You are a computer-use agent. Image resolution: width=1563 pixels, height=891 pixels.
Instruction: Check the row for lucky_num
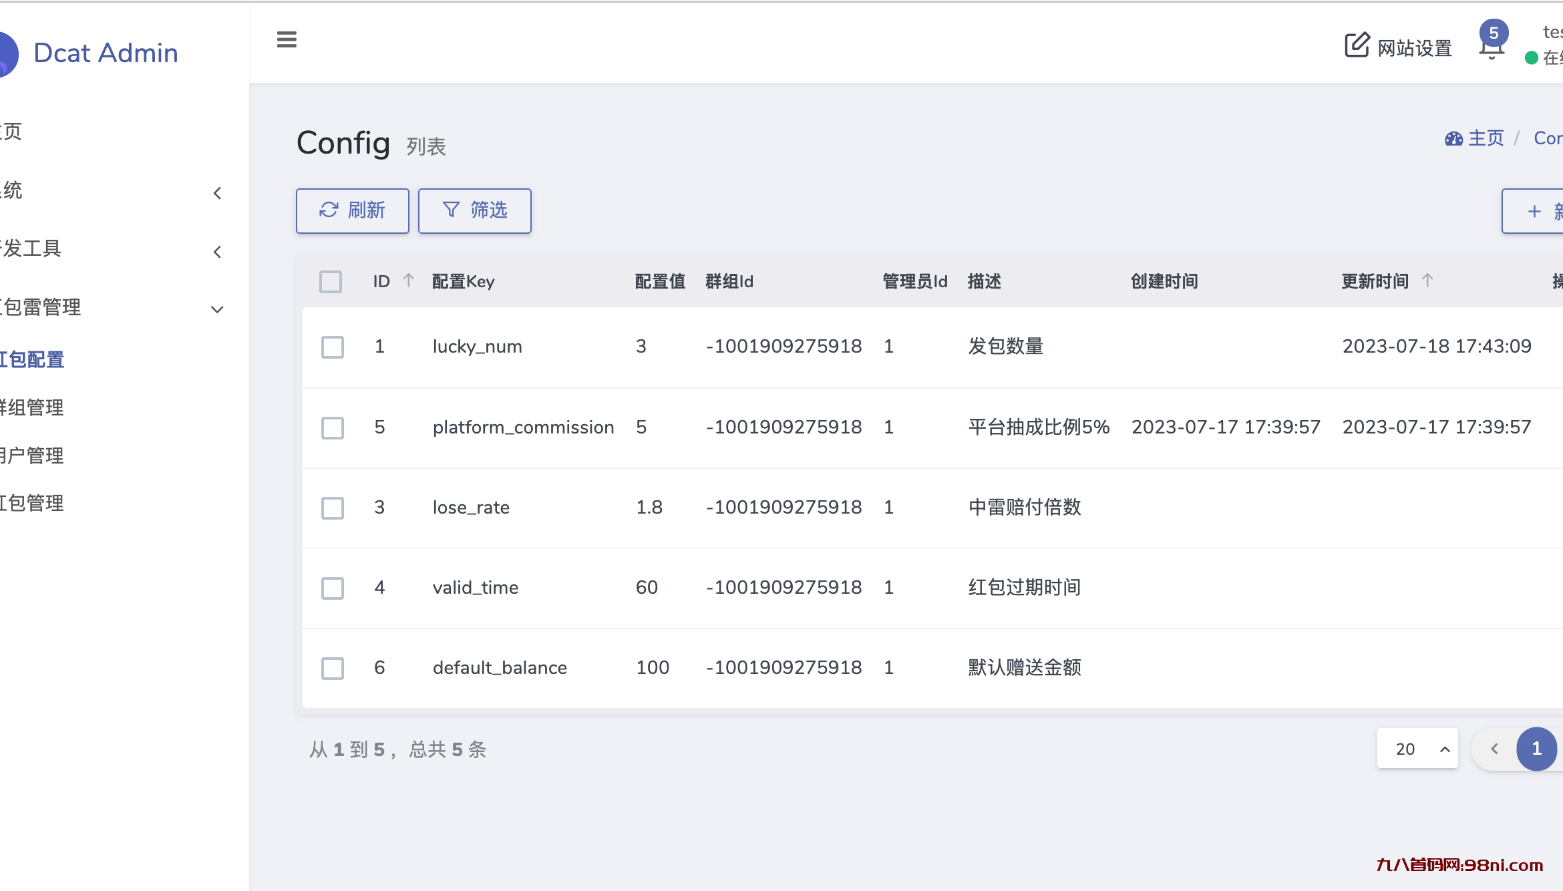pyautogui.click(x=332, y=347)
